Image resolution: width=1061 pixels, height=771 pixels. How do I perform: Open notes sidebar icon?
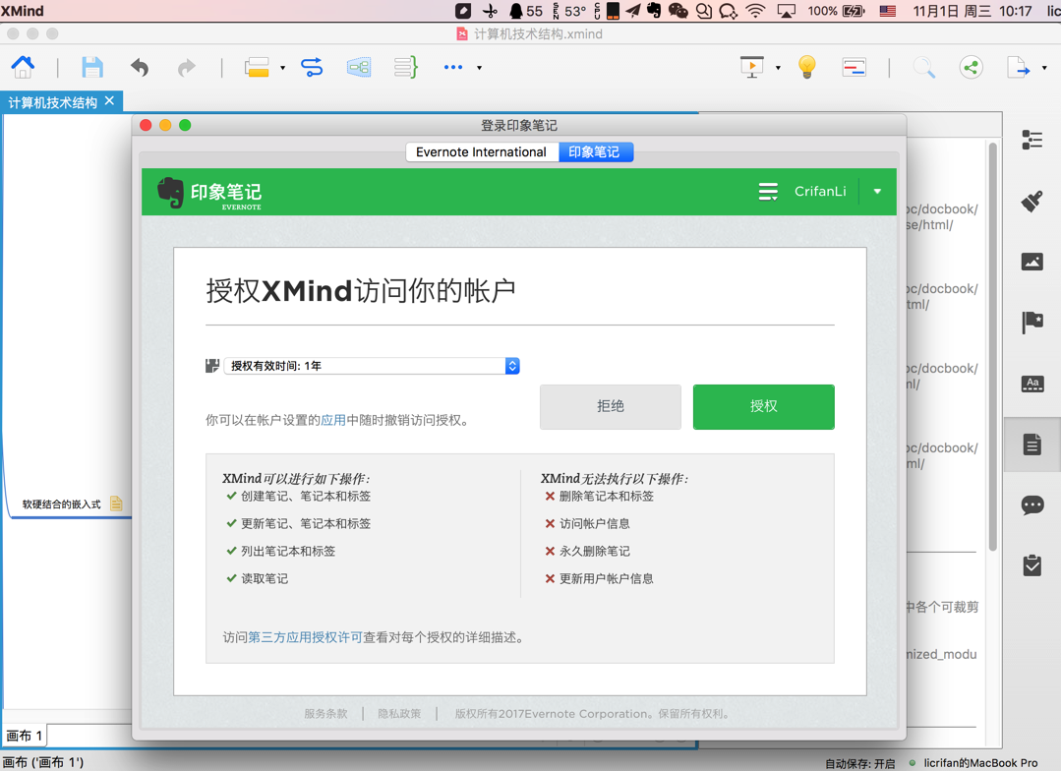tap(1032, 445)
